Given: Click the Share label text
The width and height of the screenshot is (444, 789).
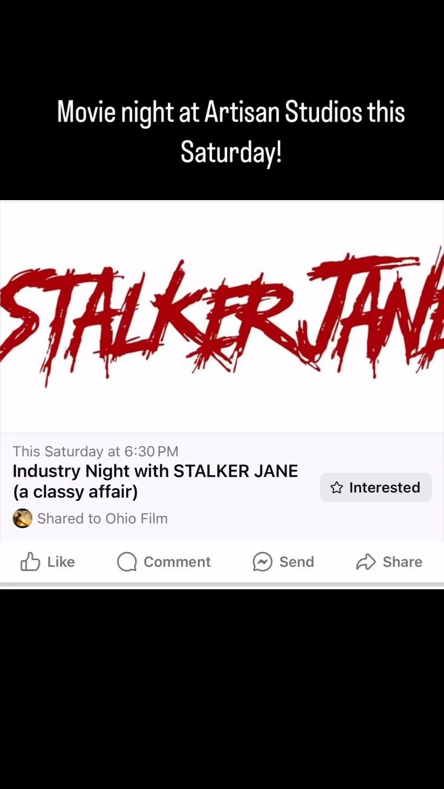Looking at the screenshot, I should click(402, 562).
